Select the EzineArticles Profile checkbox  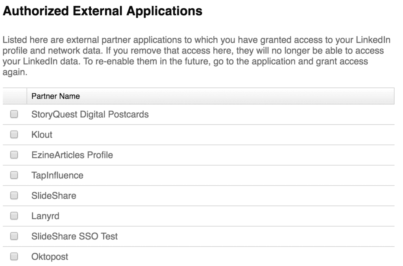(14, 155)
